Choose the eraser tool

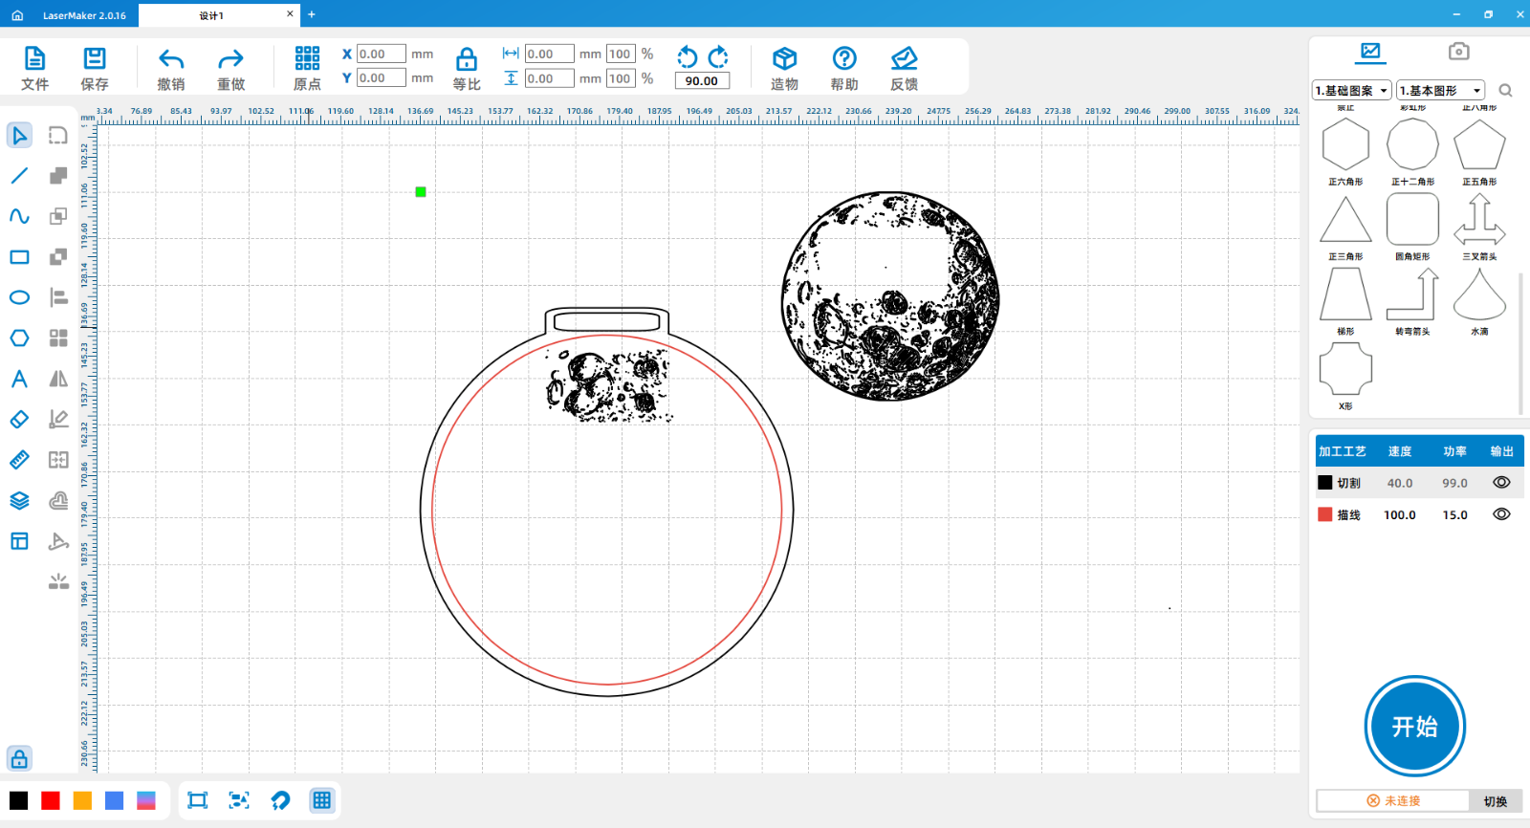click(x=19, y=420)
